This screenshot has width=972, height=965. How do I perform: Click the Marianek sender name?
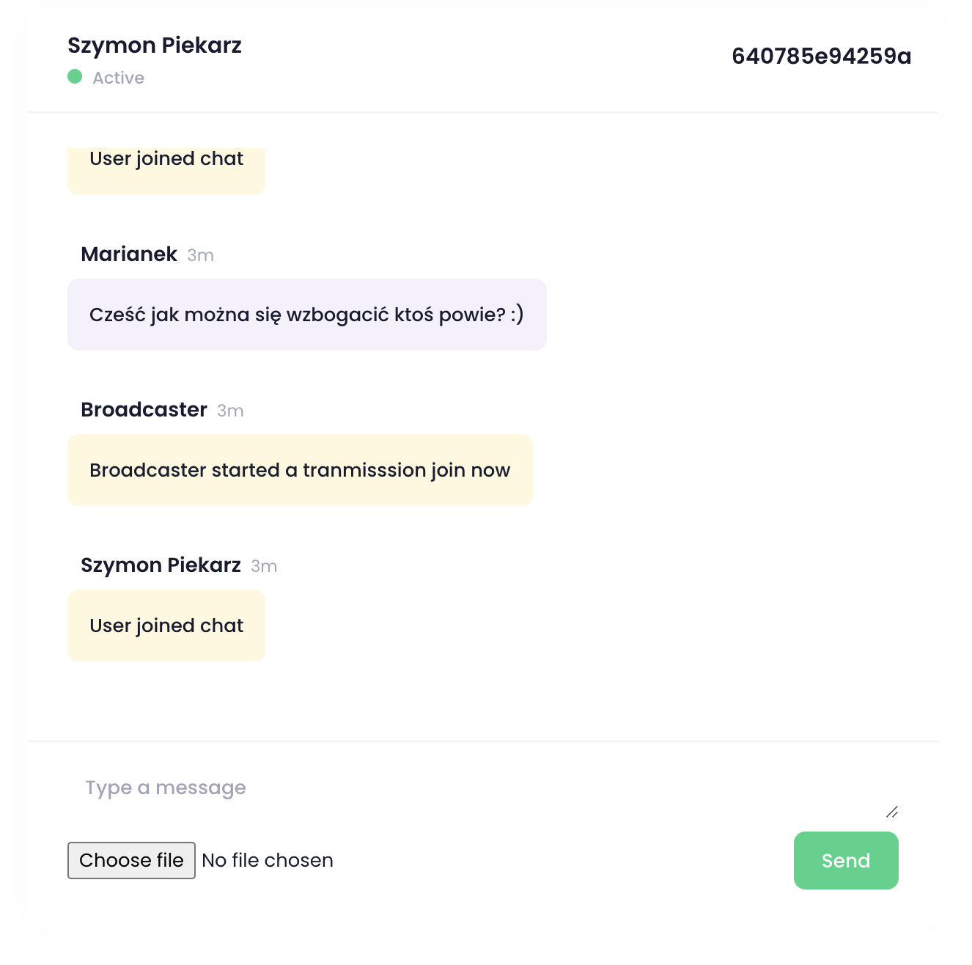129,254
